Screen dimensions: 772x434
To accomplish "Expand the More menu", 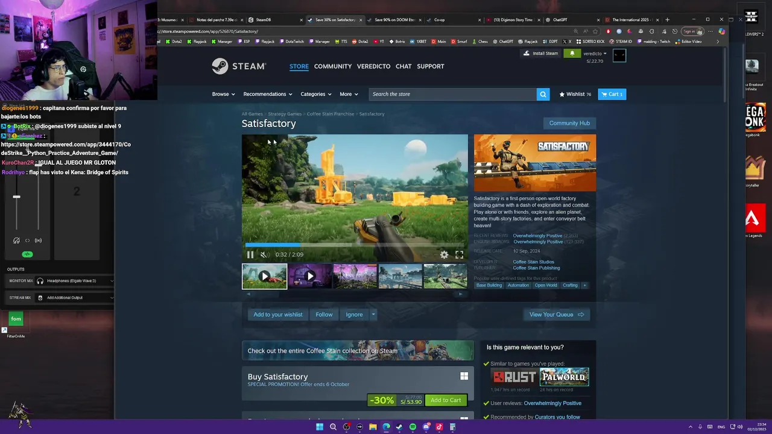I will click(x=349, y=94).
